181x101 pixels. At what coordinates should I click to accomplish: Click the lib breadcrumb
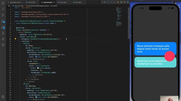pos(9,6)
